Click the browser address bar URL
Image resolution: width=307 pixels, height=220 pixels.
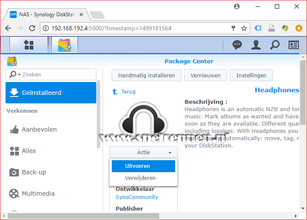coord(111,28)
